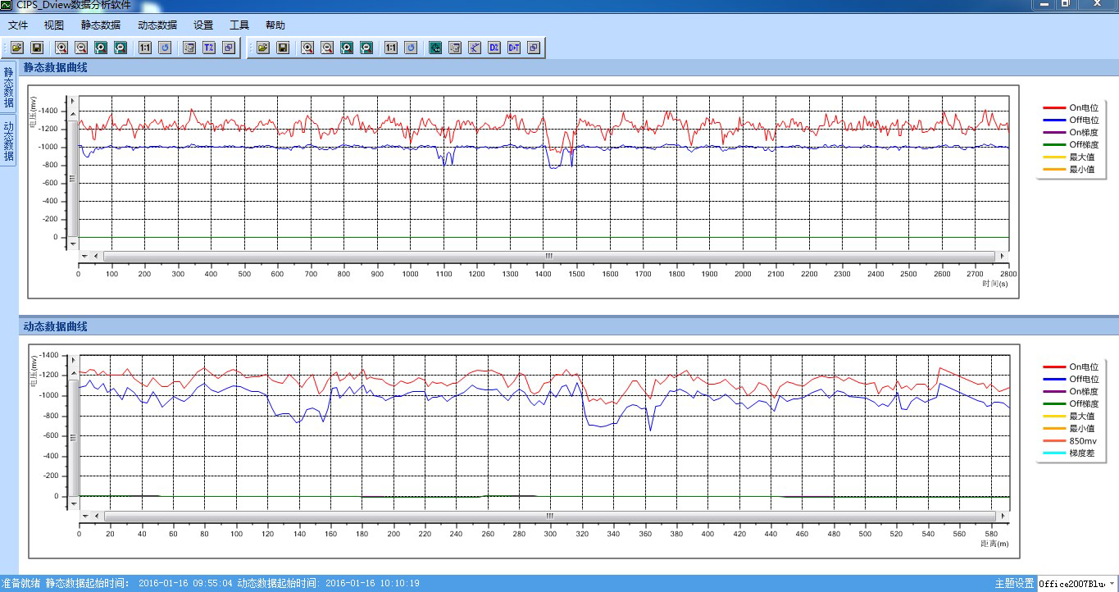Click the reset view arrow icon in dynamic toolbar
Image resolution: width=1119 pixels, height=592 pixels.
click(x=411, y=48)
